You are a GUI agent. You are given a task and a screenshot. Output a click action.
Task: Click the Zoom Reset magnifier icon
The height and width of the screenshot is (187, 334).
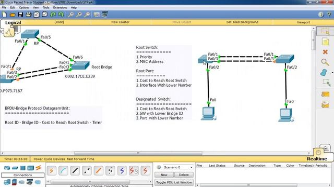tap(79, 15)
